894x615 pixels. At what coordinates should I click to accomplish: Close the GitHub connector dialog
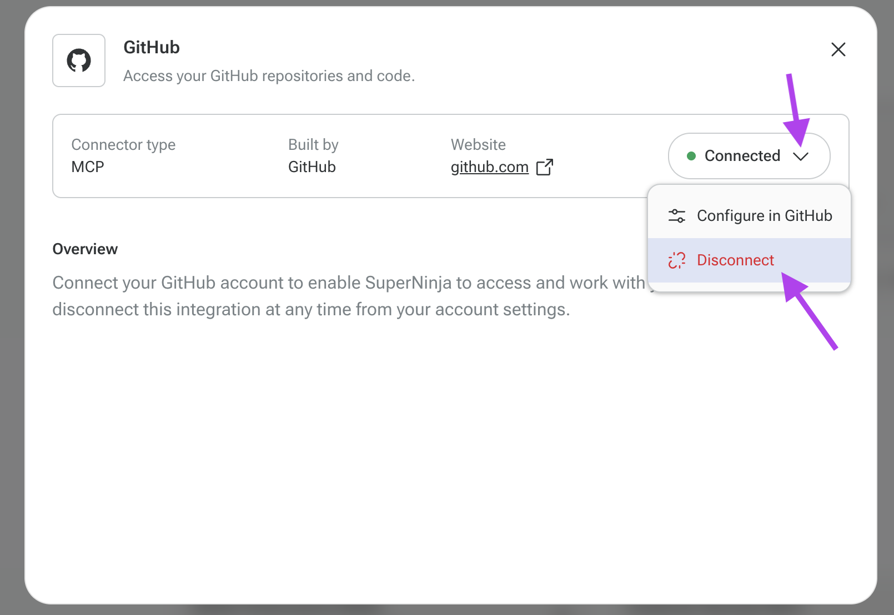tap(838, 49)
